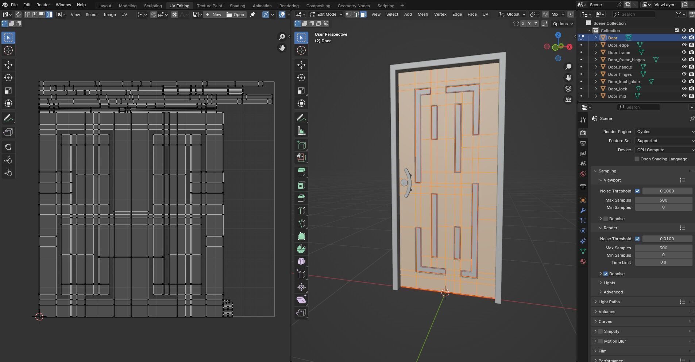Open the Device GPU Compute dropdown
695x362 pixels.
point(665,150)
